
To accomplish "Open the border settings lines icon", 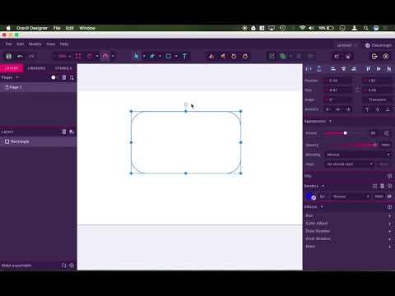I will [374, 186].
